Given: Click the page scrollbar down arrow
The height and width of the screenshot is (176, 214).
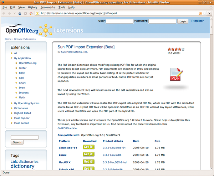Looking at the screenshot, I should pos(212,169).
